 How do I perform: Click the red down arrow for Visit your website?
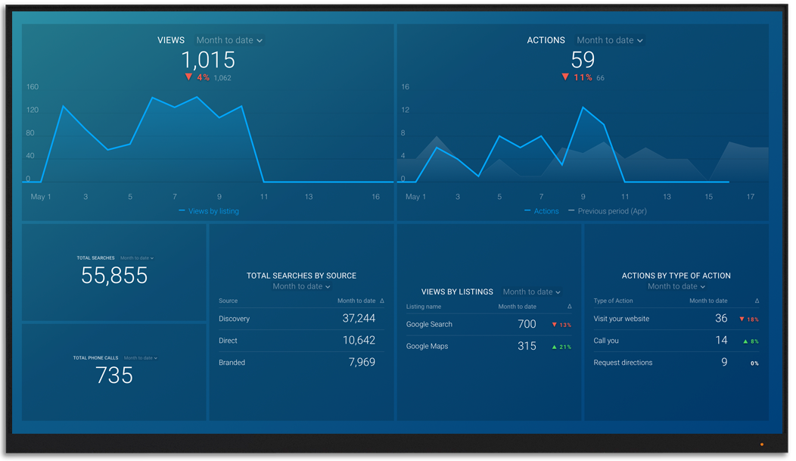pyautogui.click(x=742, y=319)
